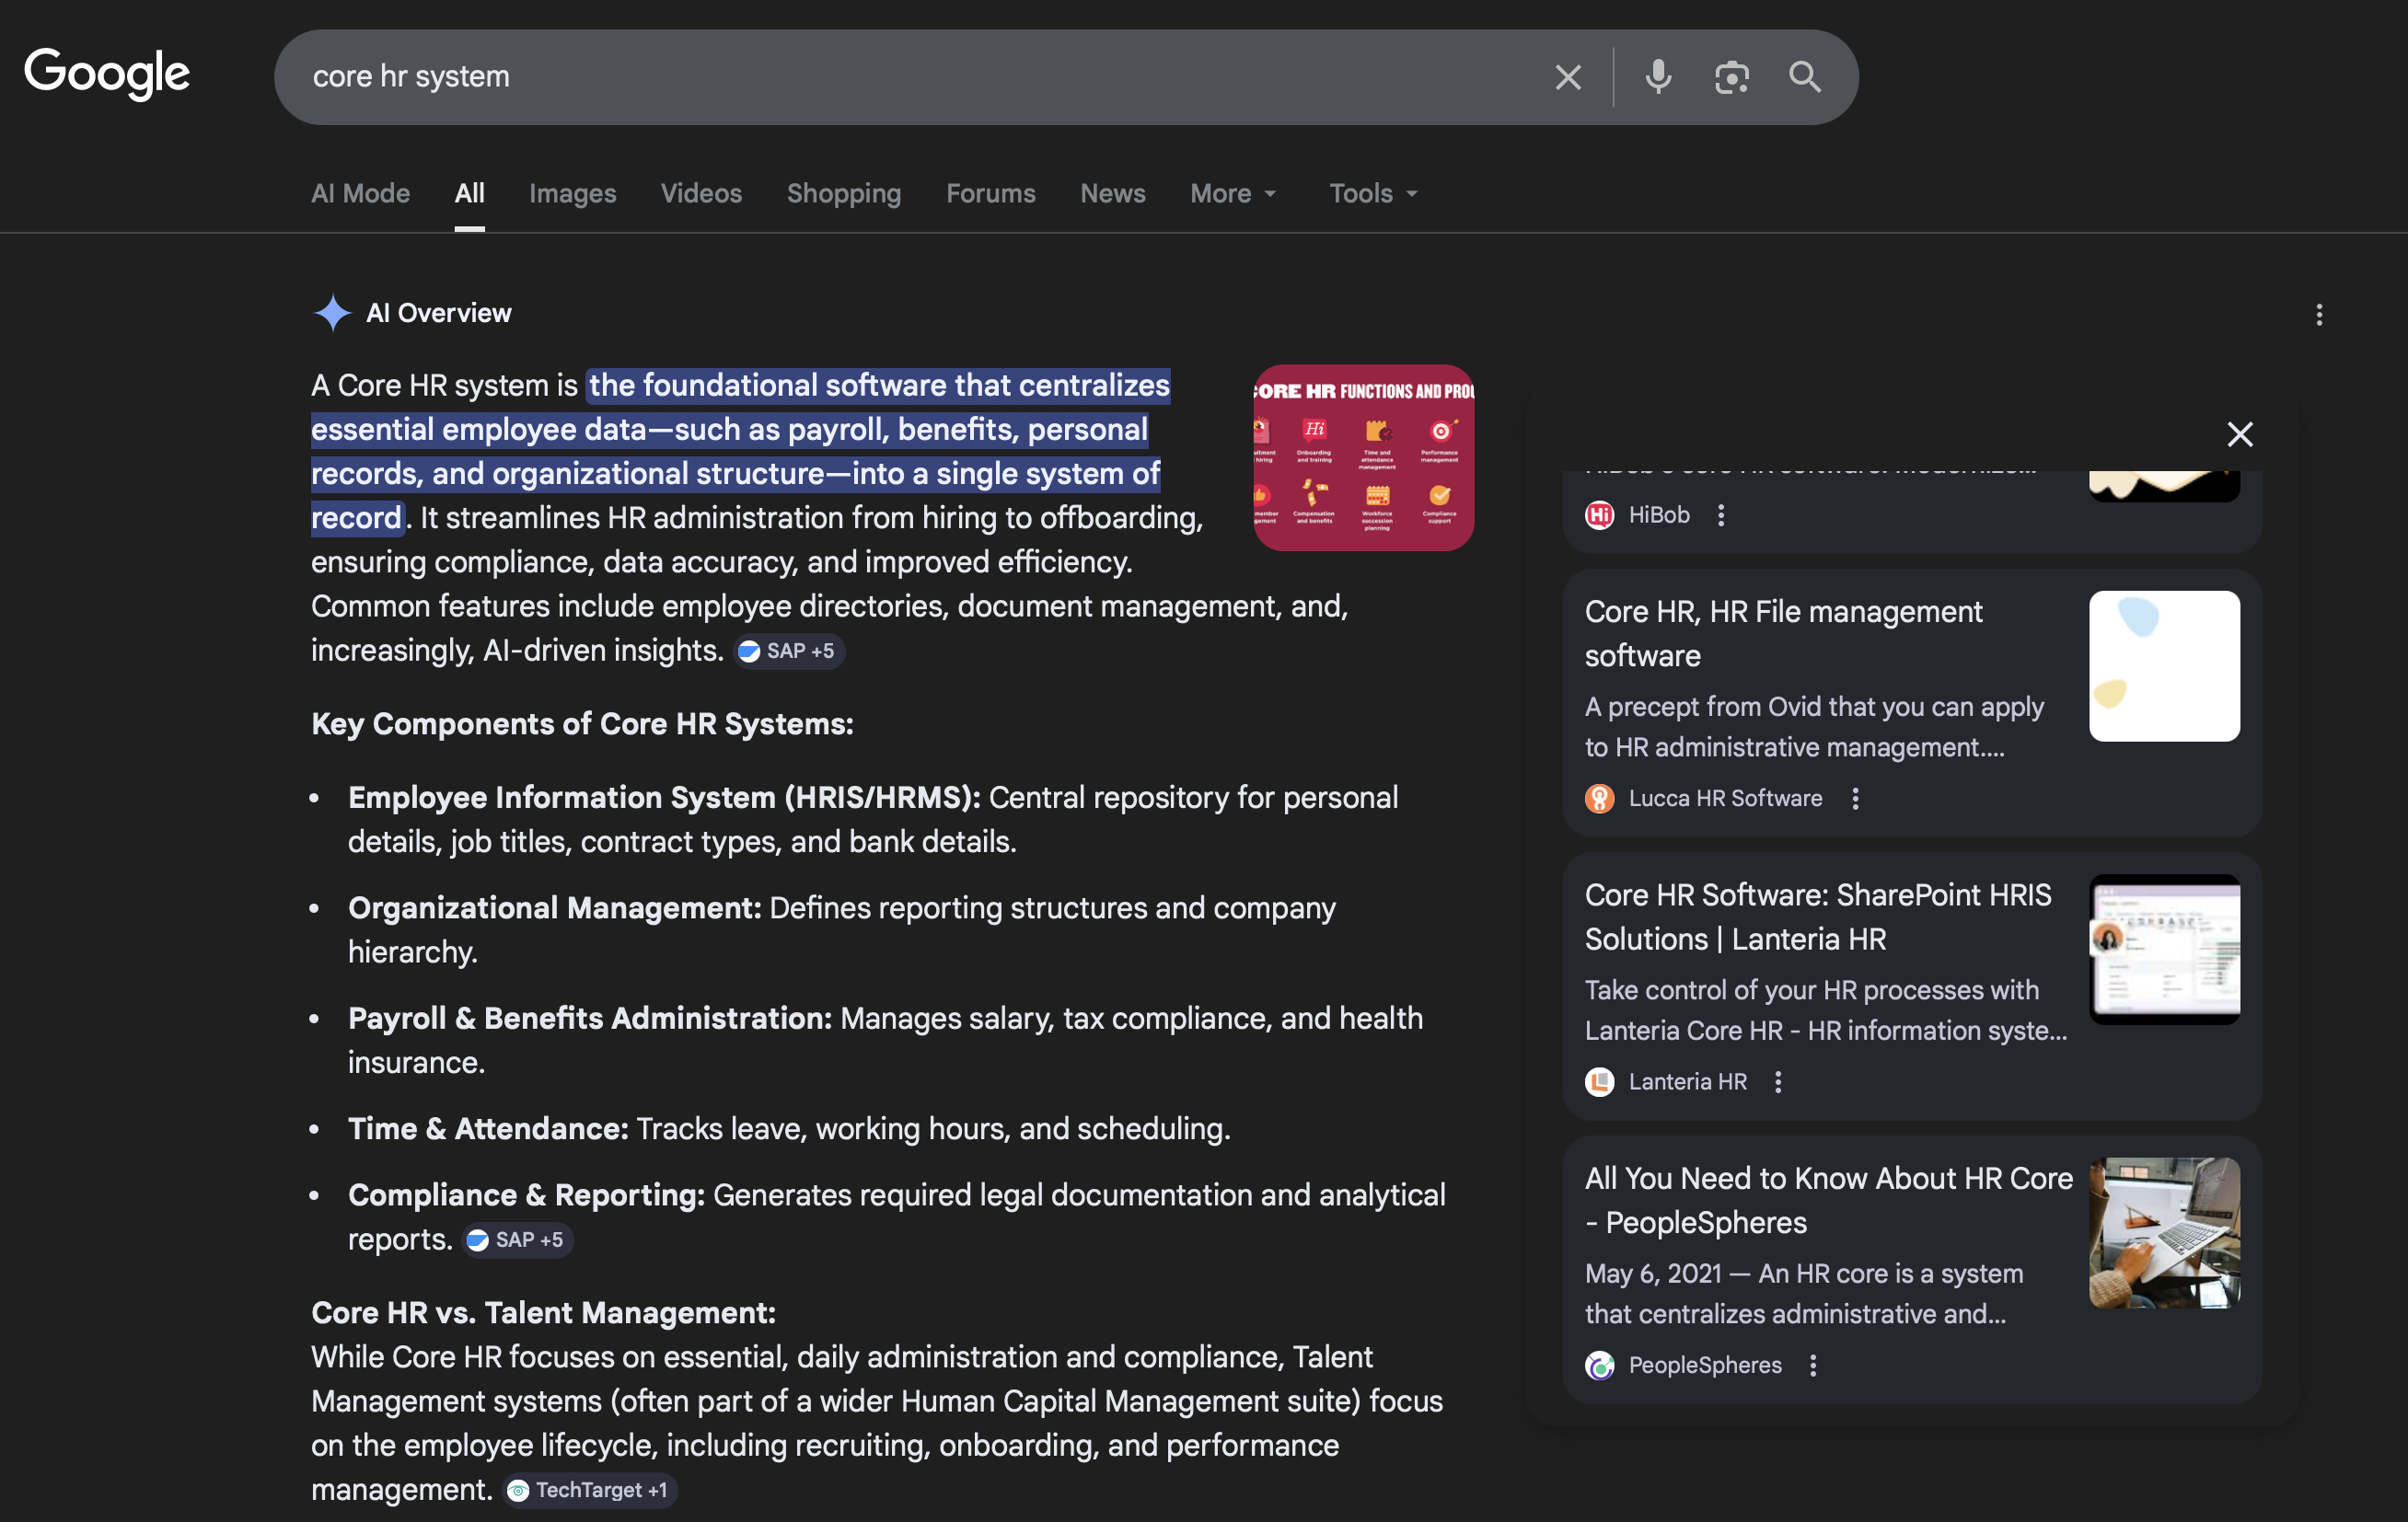Open options menu beside Lucca HR Software
2408x1522 pixels.
[1854, 798]
